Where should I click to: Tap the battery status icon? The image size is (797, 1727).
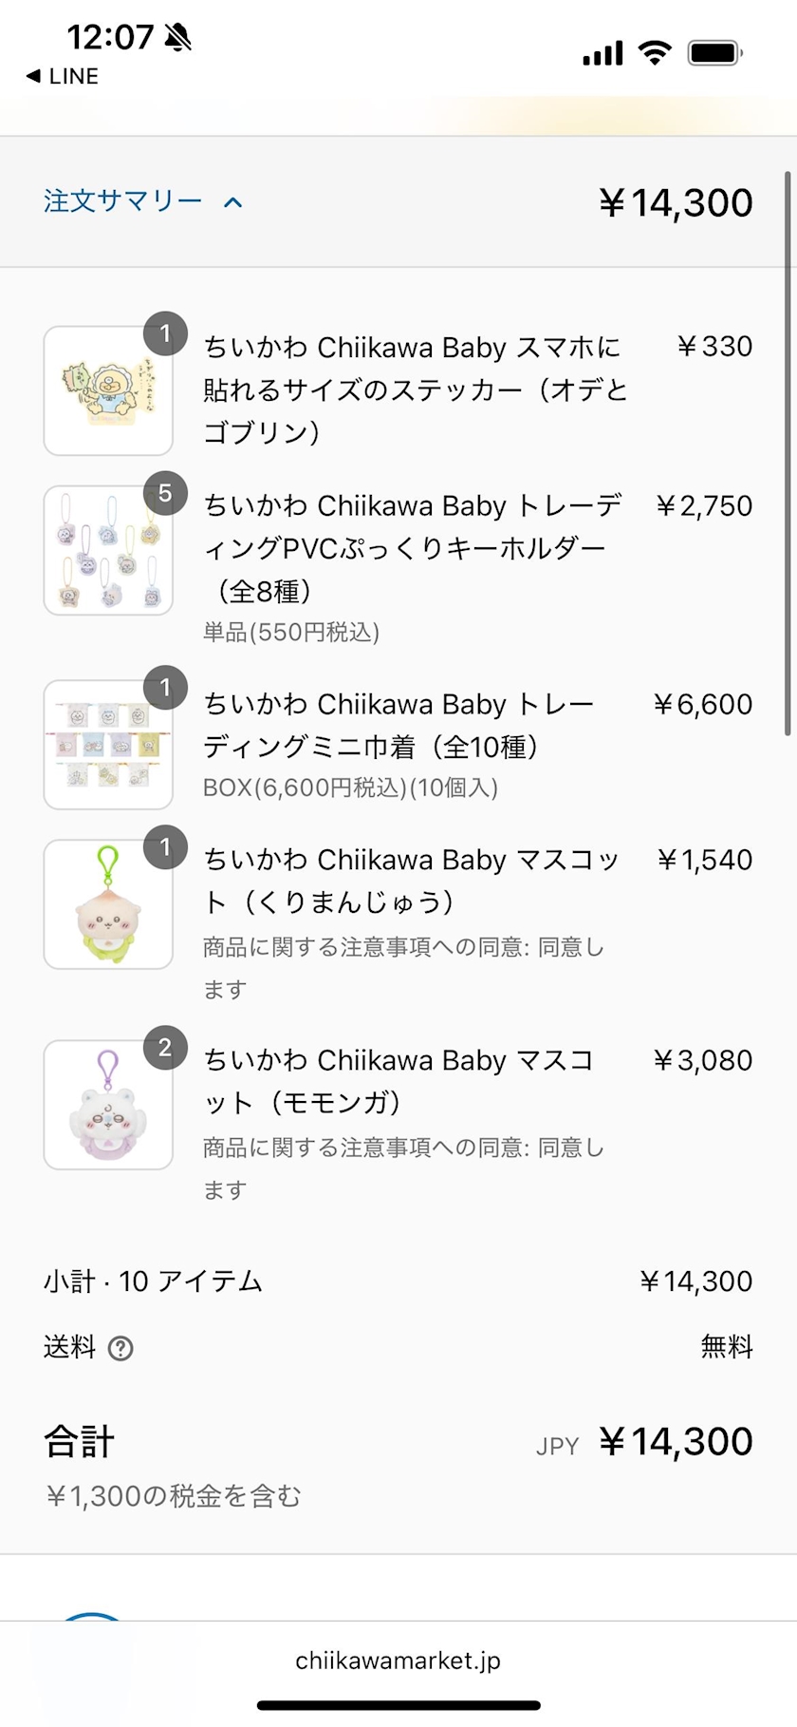tap(714, 53)
